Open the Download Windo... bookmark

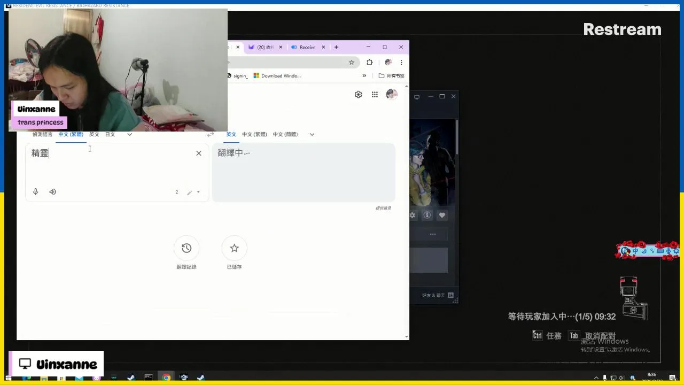(277, 76)
